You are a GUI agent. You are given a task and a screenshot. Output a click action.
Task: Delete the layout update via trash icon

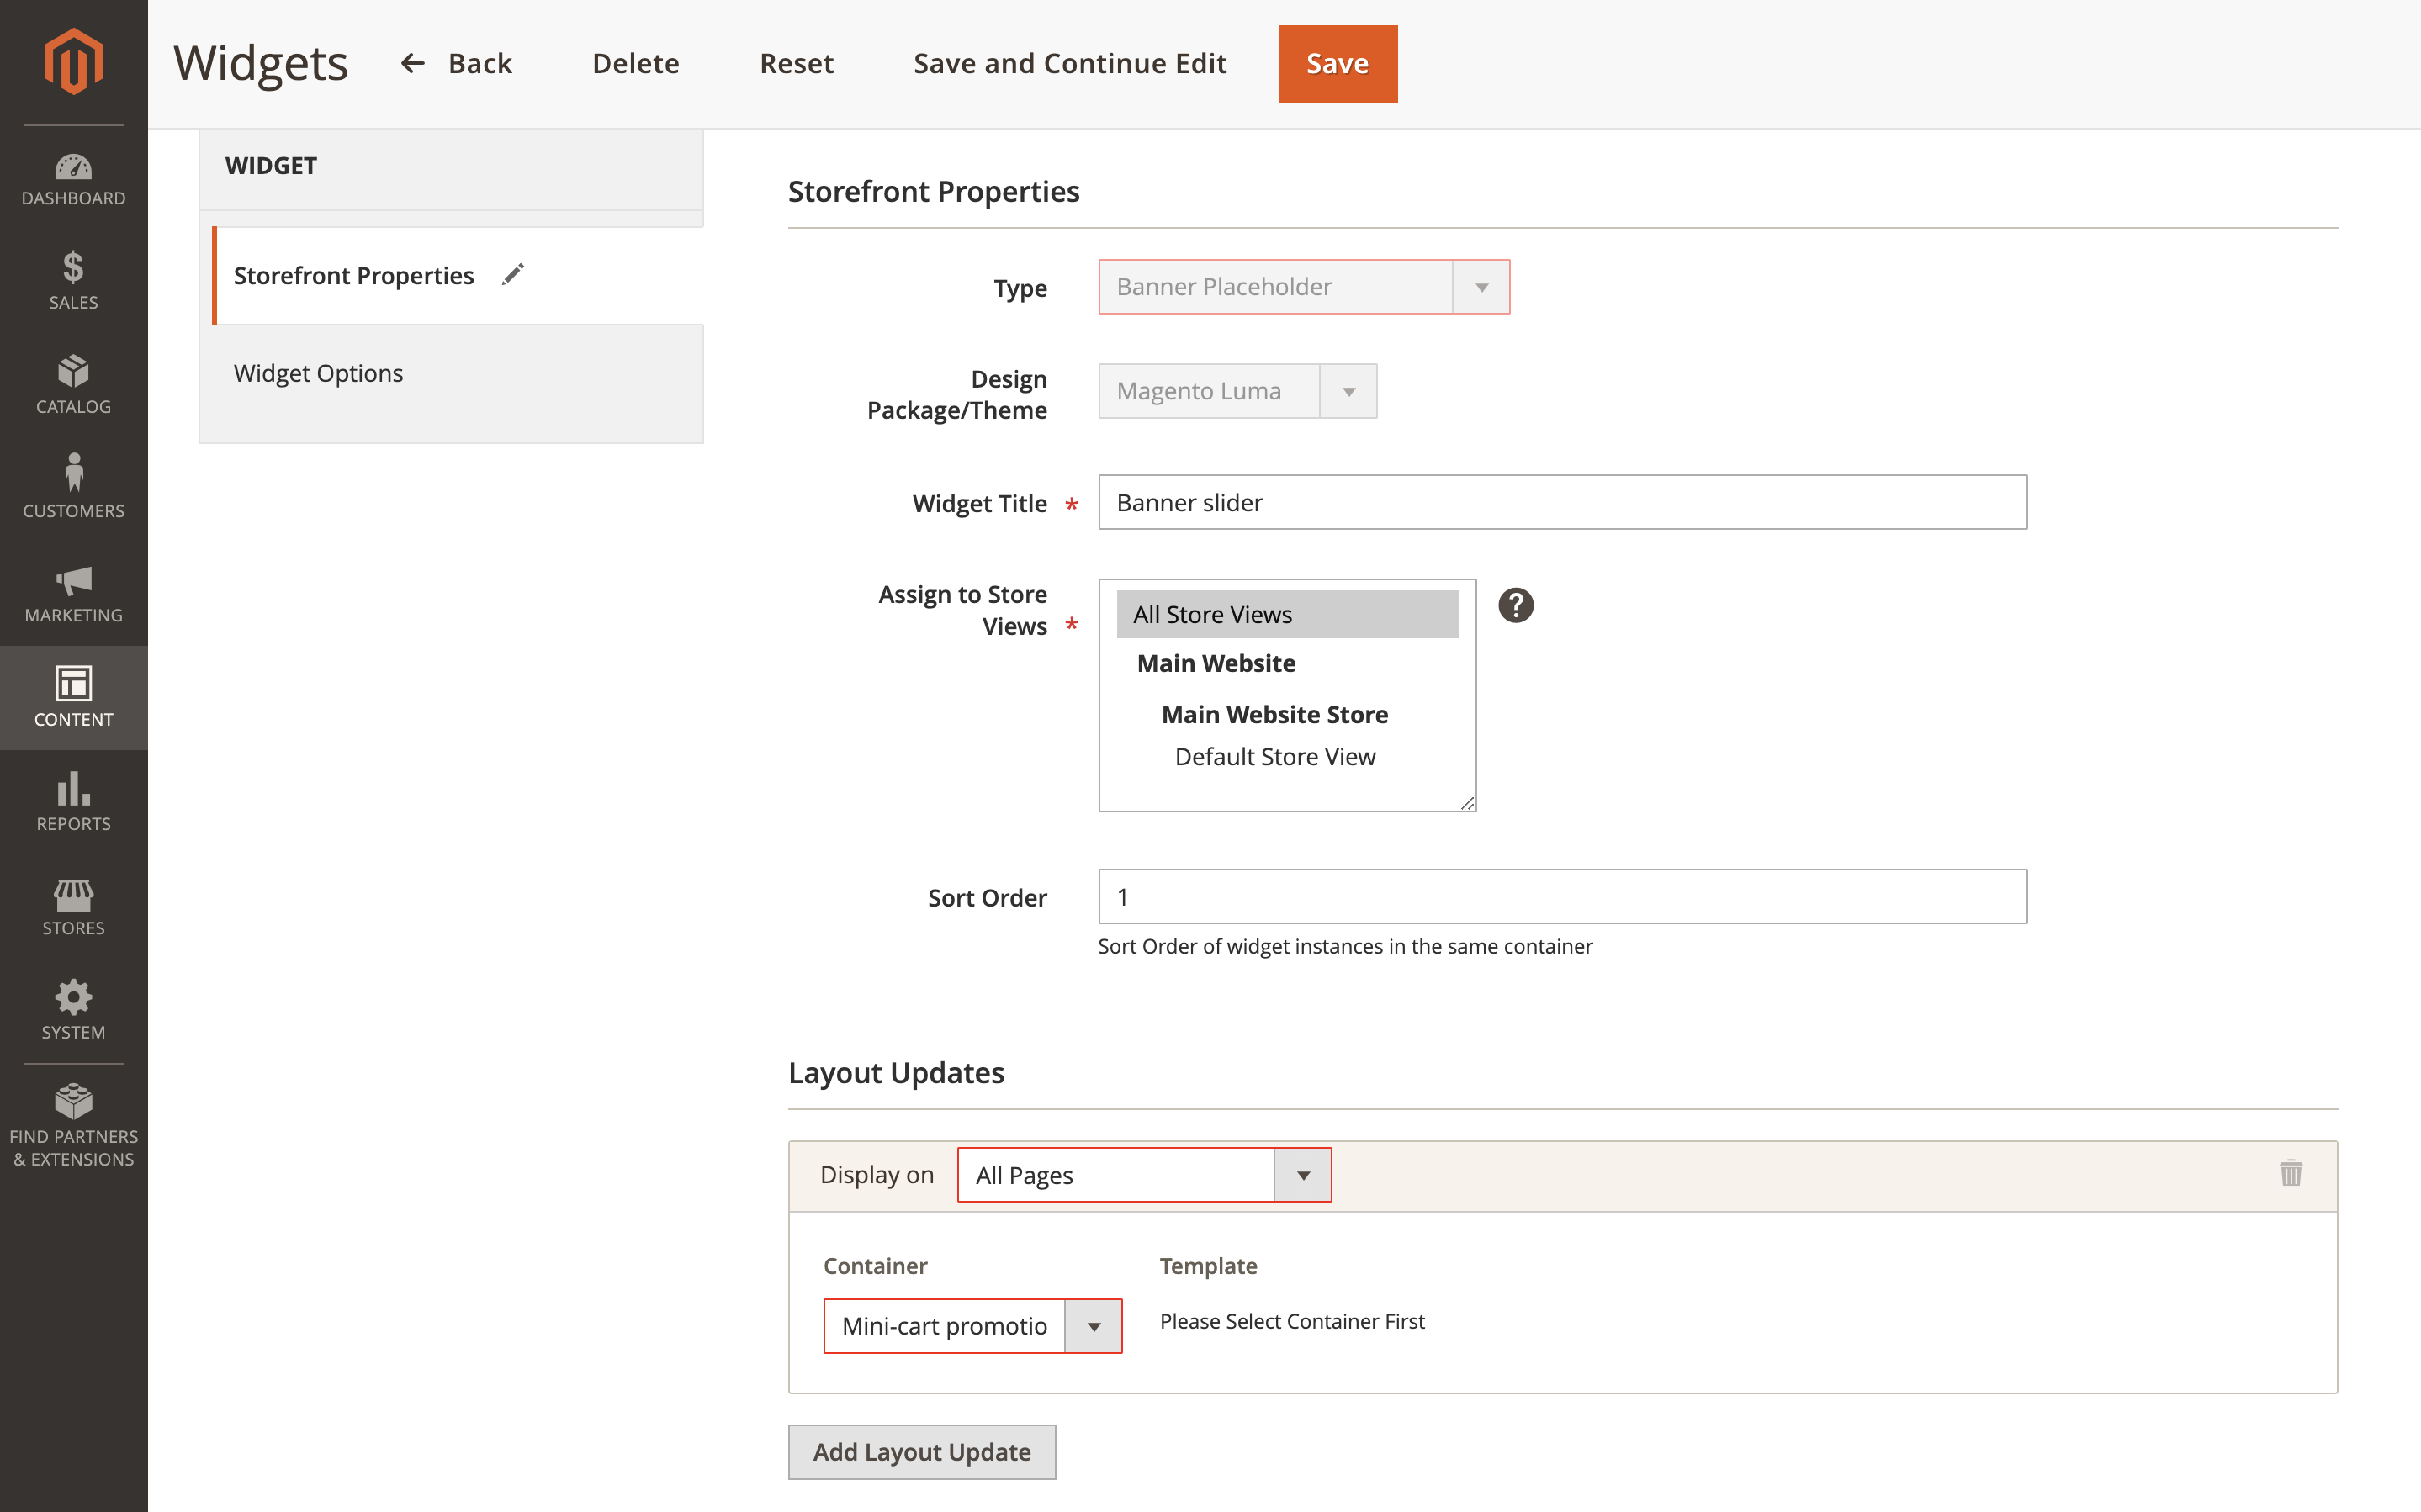[2291, 1174]
